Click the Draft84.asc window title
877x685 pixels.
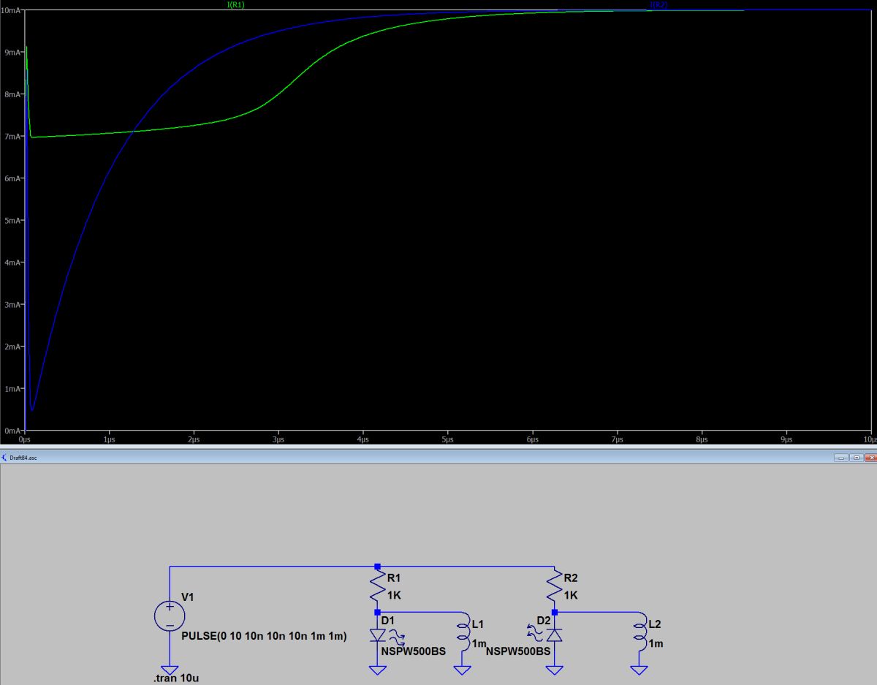point(23,458)
